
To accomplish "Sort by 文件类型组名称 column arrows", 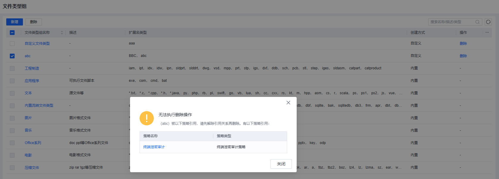I will pyautogui.click(x=62, y=33).
